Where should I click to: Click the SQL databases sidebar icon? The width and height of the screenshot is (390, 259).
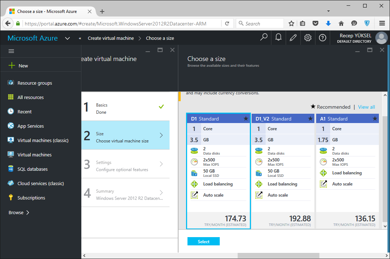click(11, 169)
